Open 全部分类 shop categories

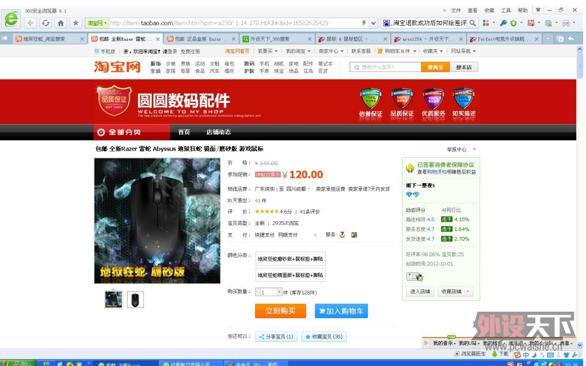132,132
